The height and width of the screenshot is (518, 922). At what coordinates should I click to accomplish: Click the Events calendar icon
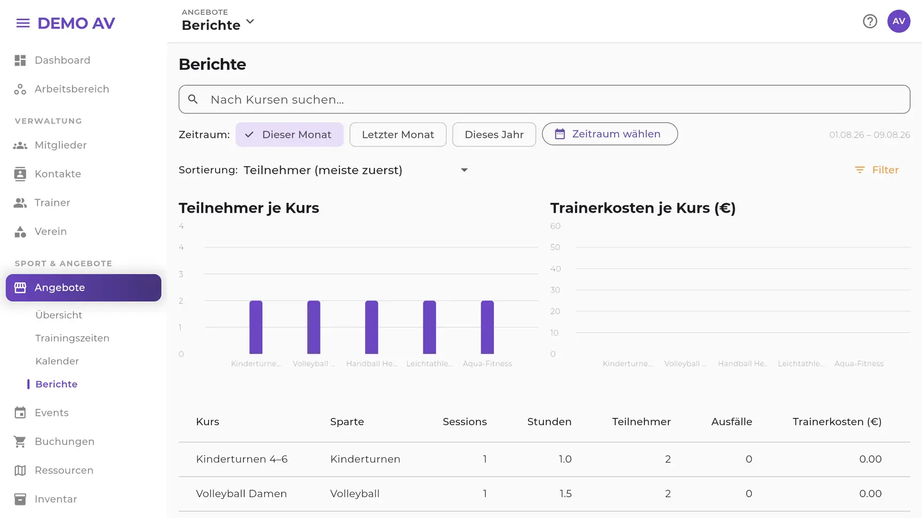[x=20, y=412]
